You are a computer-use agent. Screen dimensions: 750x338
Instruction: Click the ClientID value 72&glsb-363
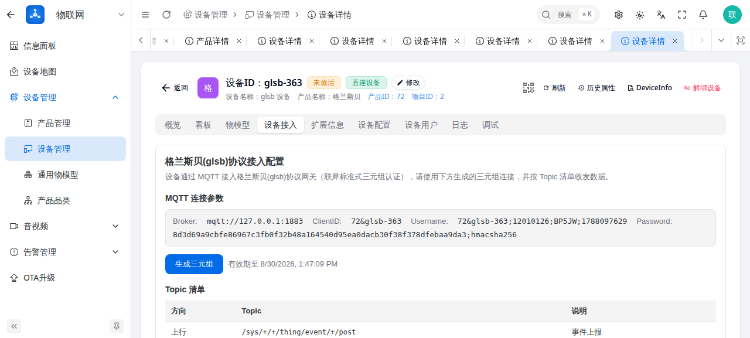376,221
